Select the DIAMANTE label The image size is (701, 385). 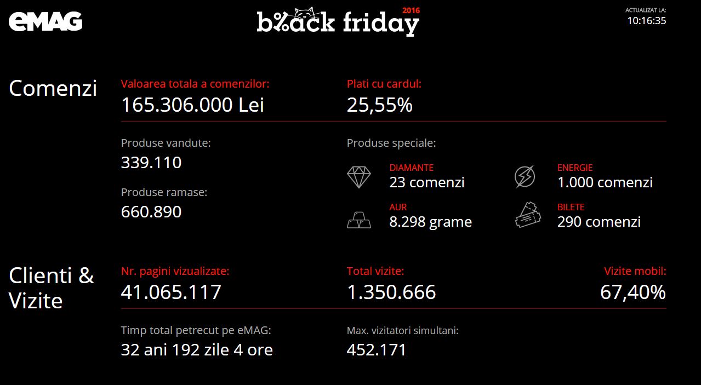[411, 168]
